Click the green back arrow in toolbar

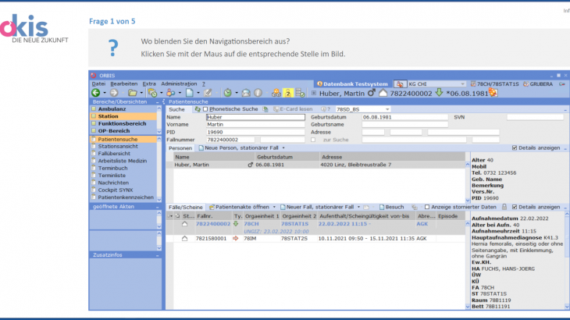click(95, 93)
